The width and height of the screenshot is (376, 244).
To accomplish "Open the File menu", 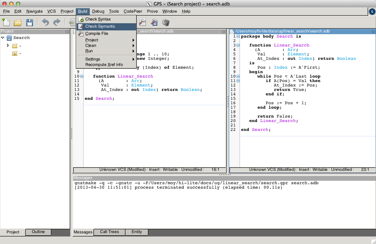I will click(x=6, y=11).
